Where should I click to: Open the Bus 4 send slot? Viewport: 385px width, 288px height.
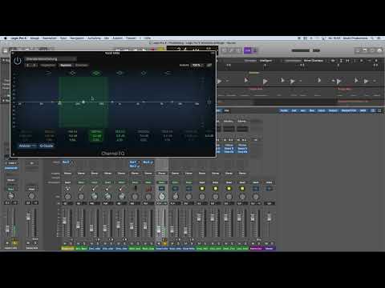pos(148,162)
